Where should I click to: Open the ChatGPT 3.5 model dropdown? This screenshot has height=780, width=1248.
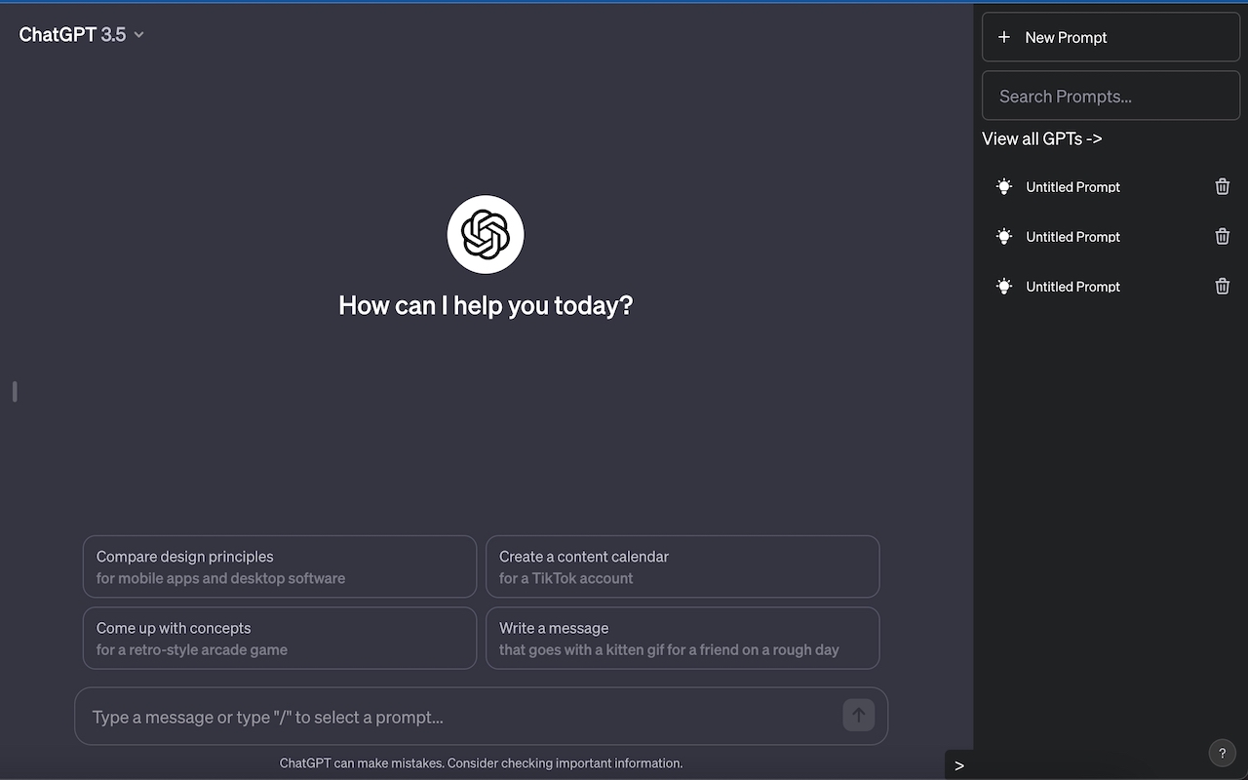click(x=82, y=34)
